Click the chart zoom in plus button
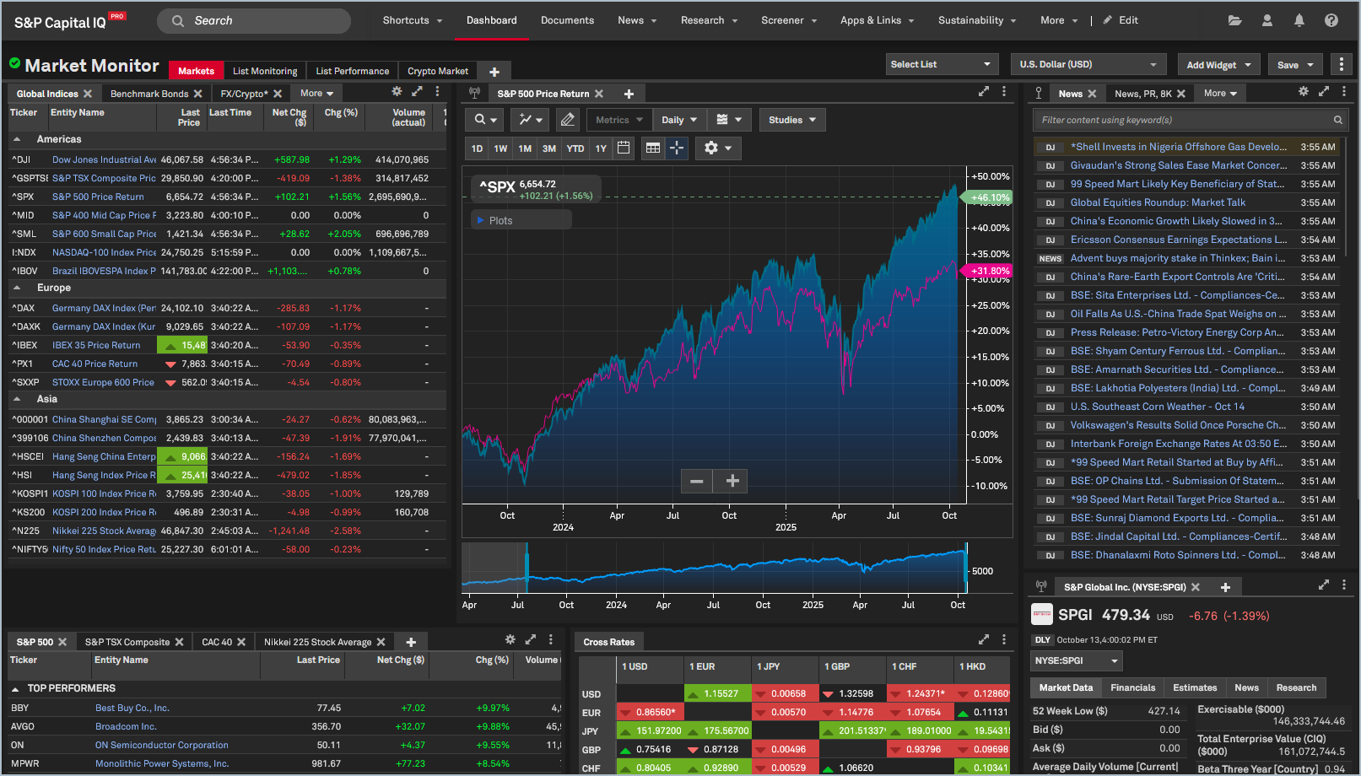This screenshot has height=776, width=1361. coord(732,481)
